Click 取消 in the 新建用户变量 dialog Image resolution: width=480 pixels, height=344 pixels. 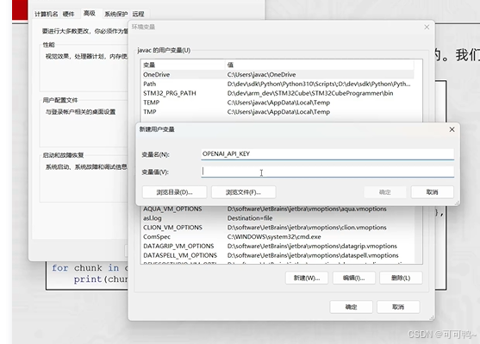click(x=432, y=192)
